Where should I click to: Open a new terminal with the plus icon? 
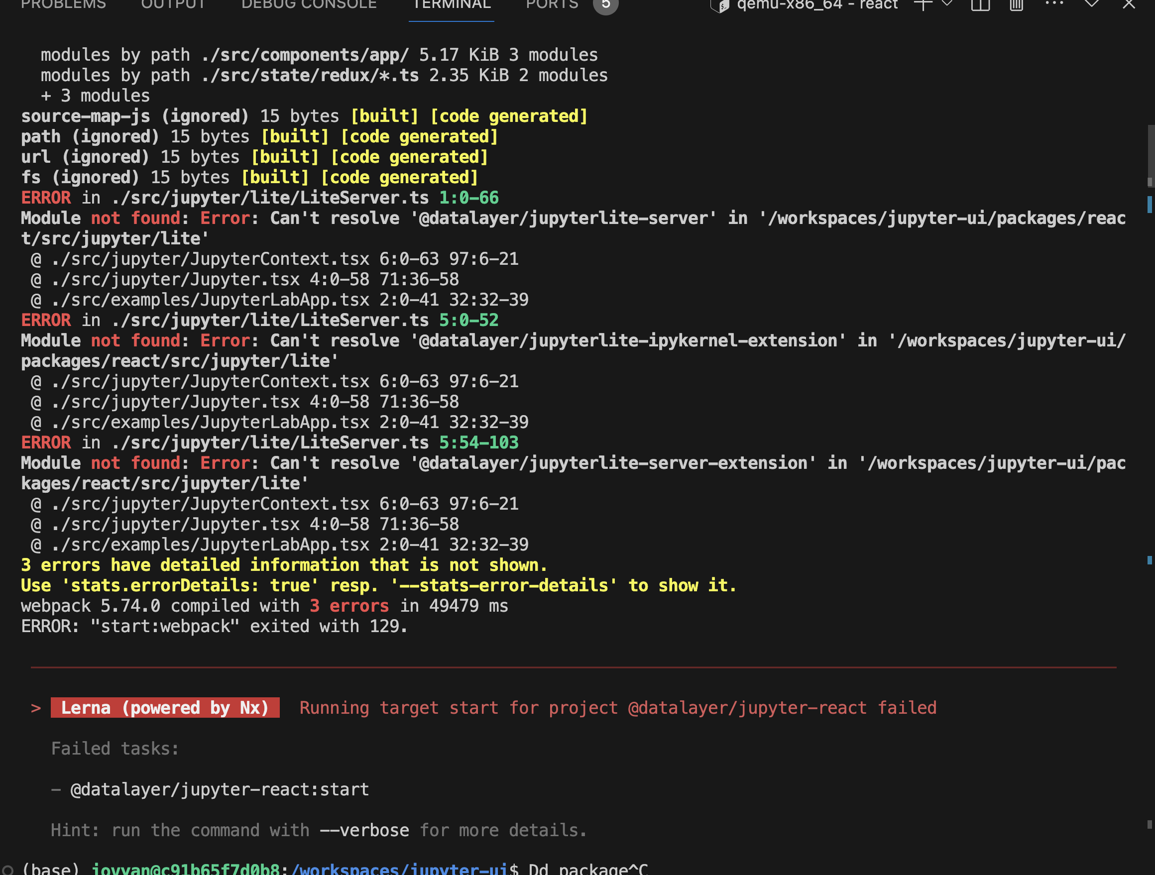point(923,5)
